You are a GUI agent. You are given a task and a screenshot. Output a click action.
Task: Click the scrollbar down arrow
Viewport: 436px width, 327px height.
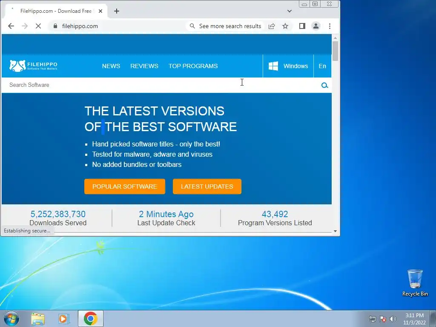click(335, 231)
